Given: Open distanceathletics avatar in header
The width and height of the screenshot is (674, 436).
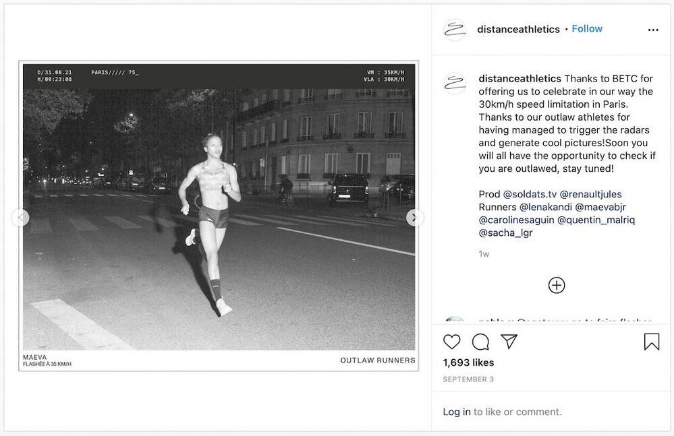Looking at the screenshot, I should click(x=454, y=30).
